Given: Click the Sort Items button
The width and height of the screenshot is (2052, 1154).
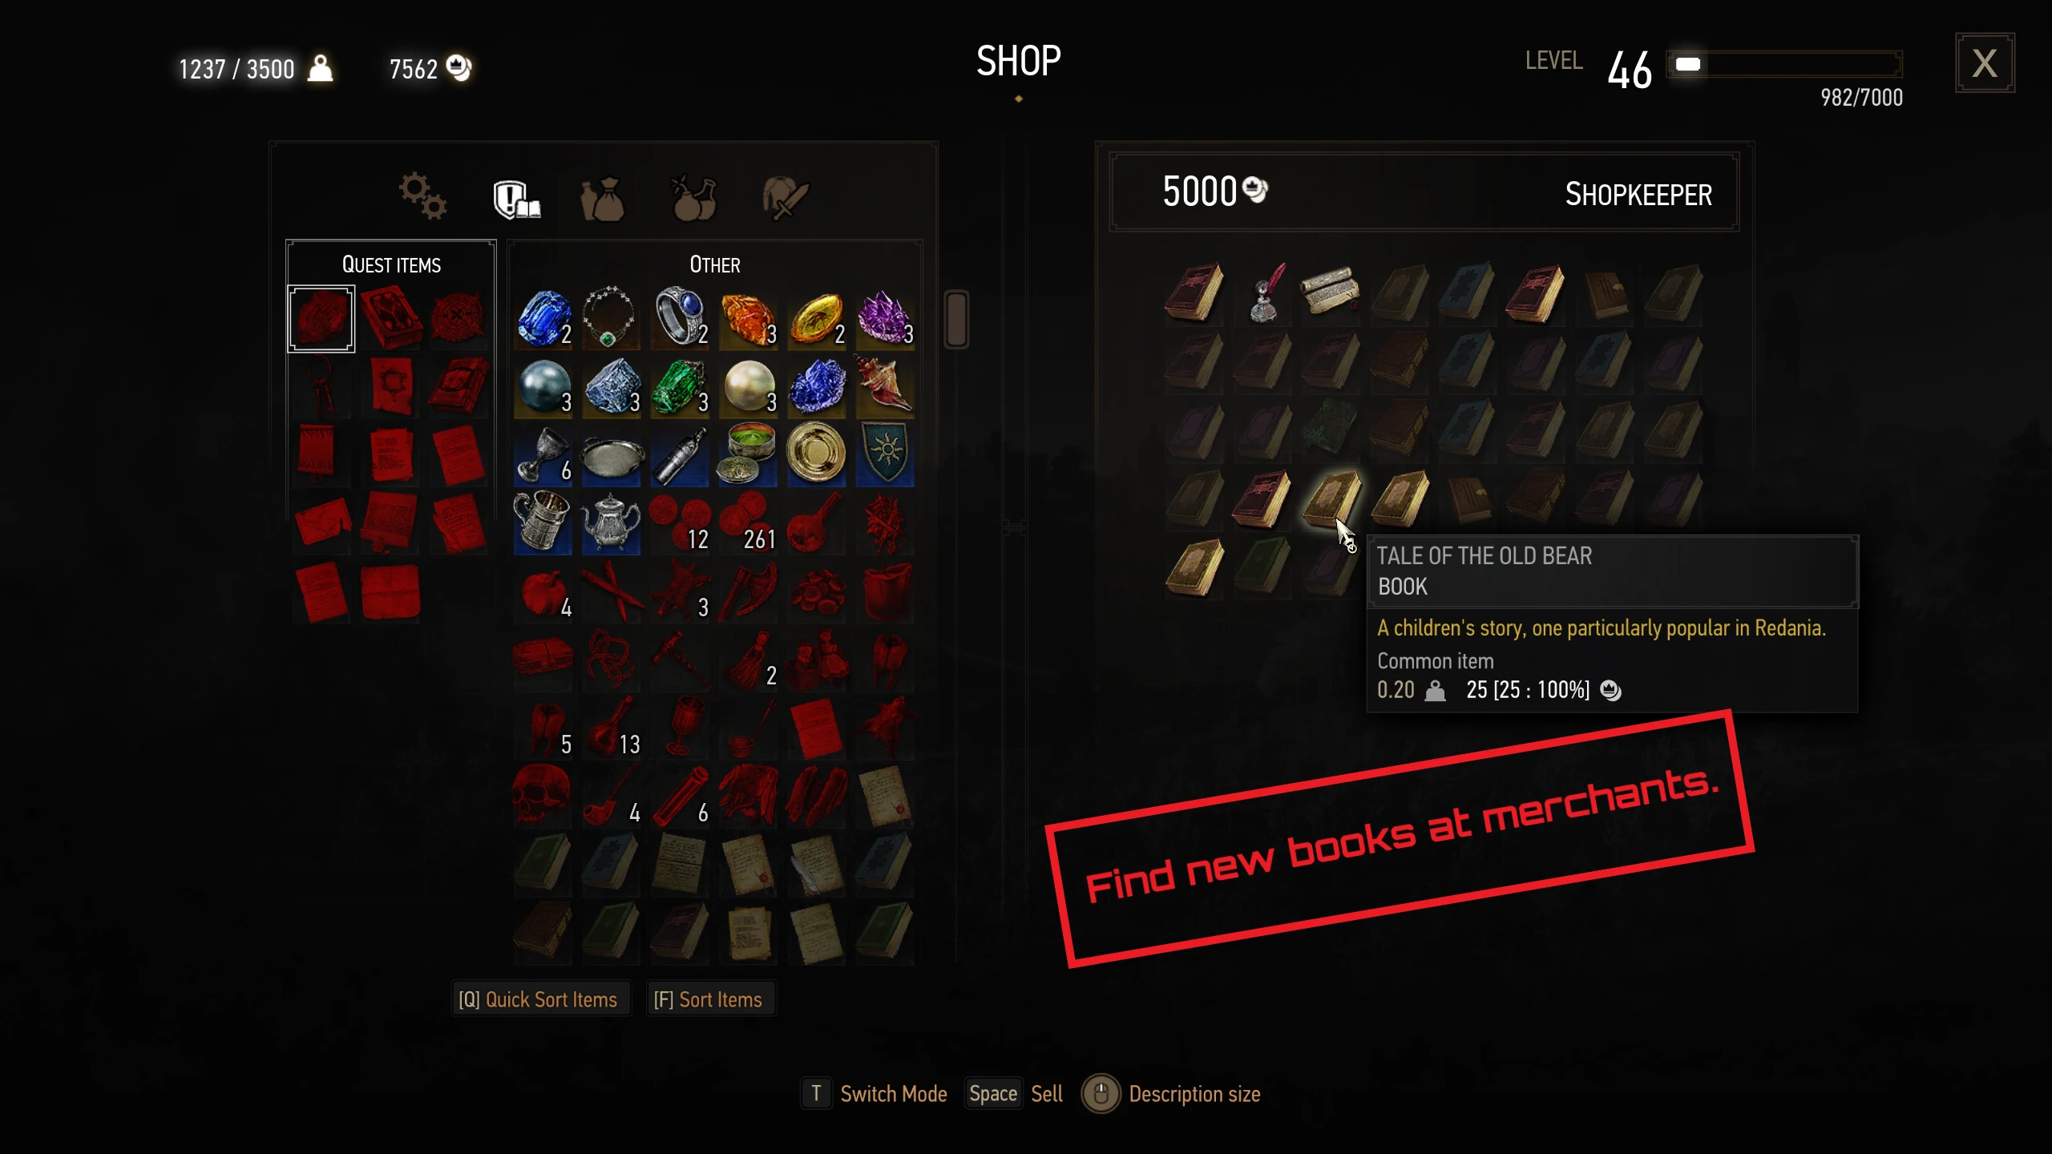Looking at the screenshot, I should (709, 999).
